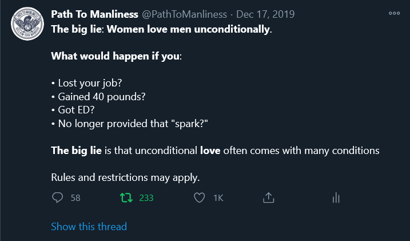Like the tweet with the heart icon
The height and width of the screenshot is (241, 410).
point(199,198)
